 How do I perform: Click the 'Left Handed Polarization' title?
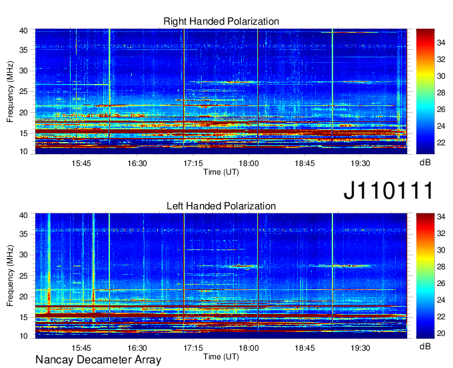(x=221, y=206)
